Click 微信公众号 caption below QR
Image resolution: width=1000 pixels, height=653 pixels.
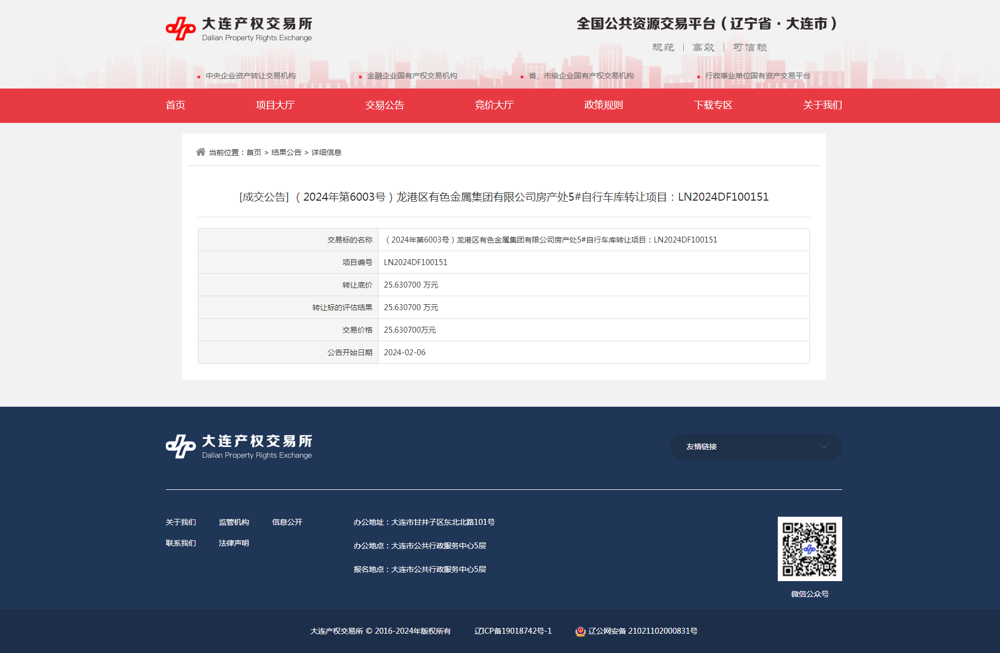[809, 594]
